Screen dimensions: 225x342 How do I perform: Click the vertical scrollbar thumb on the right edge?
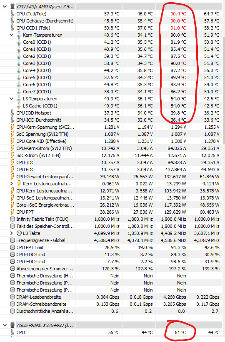(x=224, y=90)
